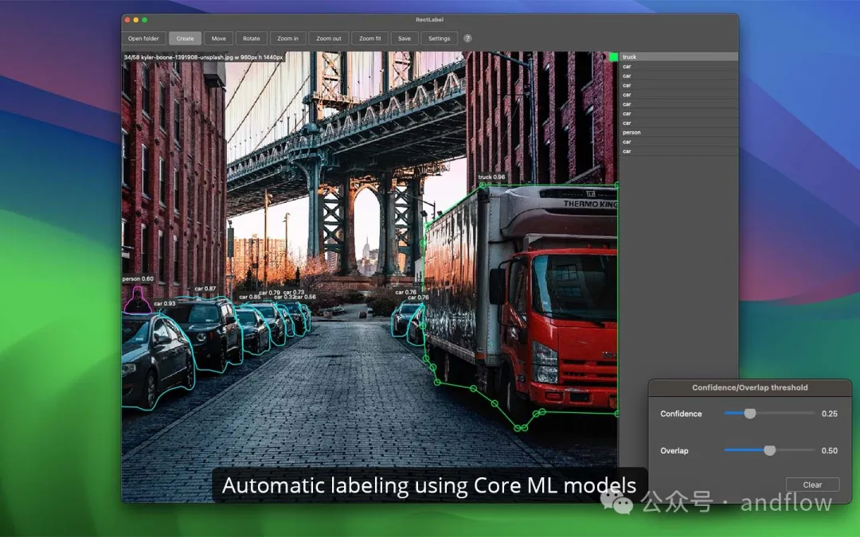This screenshot has width=860, height=537.
Task: Select the 'car 0.93' annotation label
Action: click(165, 304)
